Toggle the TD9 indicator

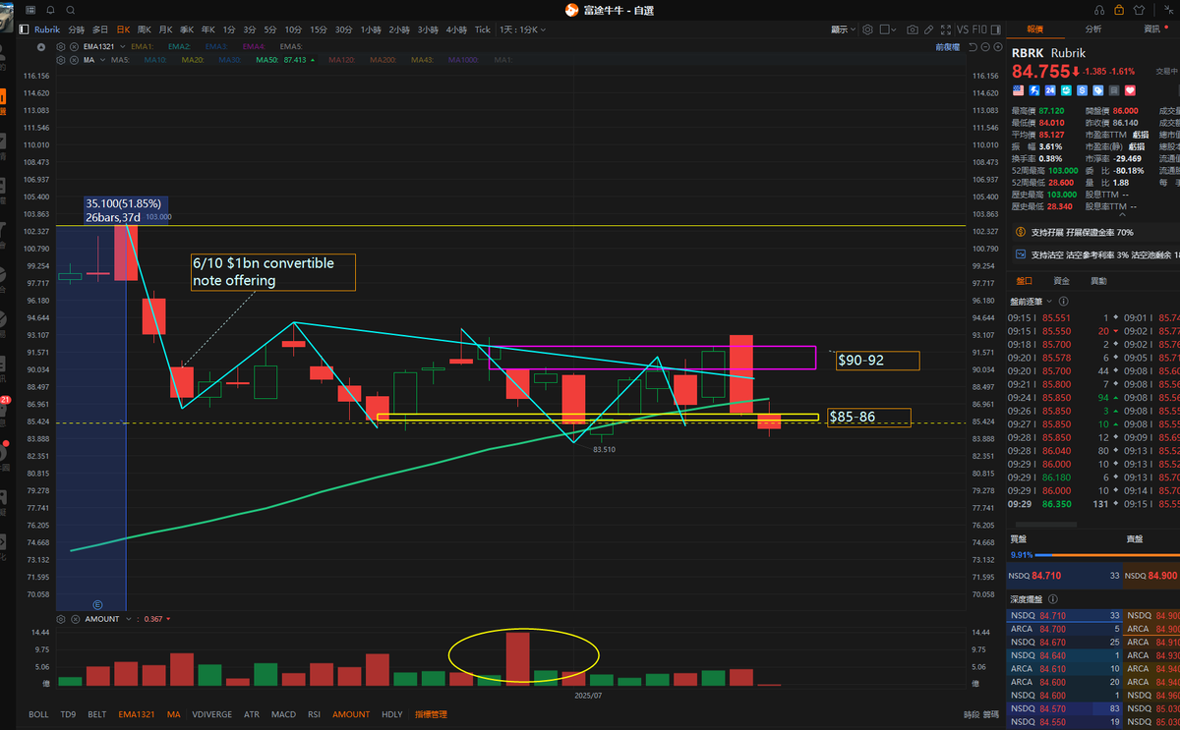click(x=68, y=714)
